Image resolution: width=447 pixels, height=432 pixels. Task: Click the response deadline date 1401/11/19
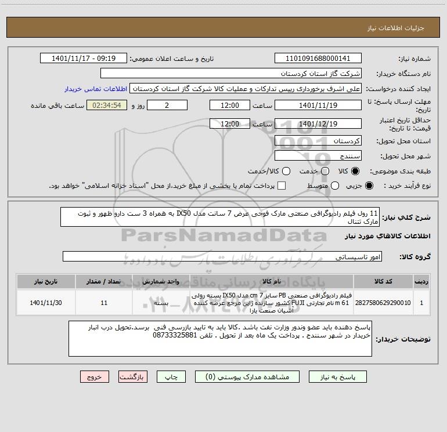[x=318, y=105]
